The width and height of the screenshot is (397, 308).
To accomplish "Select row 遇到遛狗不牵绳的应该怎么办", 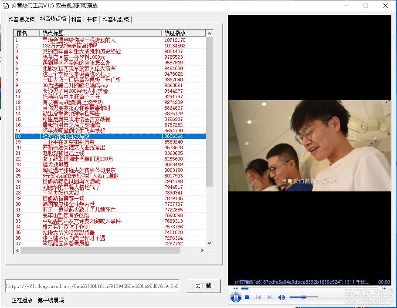I will pyautogui.click(x=110, y=63).
